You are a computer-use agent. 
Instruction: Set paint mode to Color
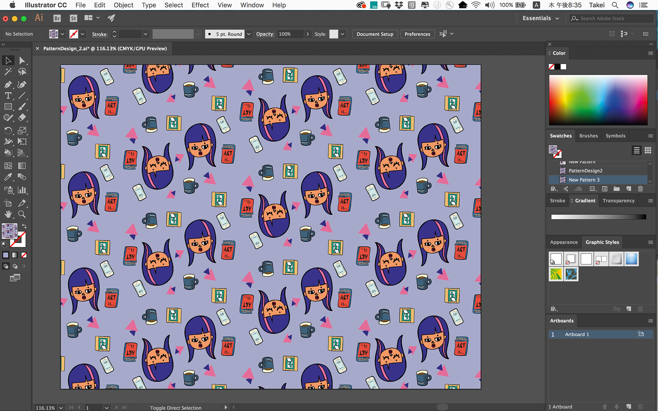(6, 255)
